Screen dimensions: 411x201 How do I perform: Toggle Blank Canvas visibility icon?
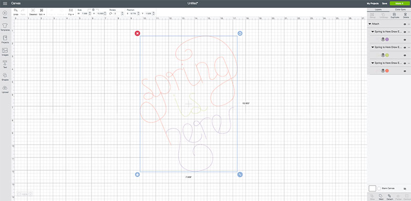(x=405, y=189)
